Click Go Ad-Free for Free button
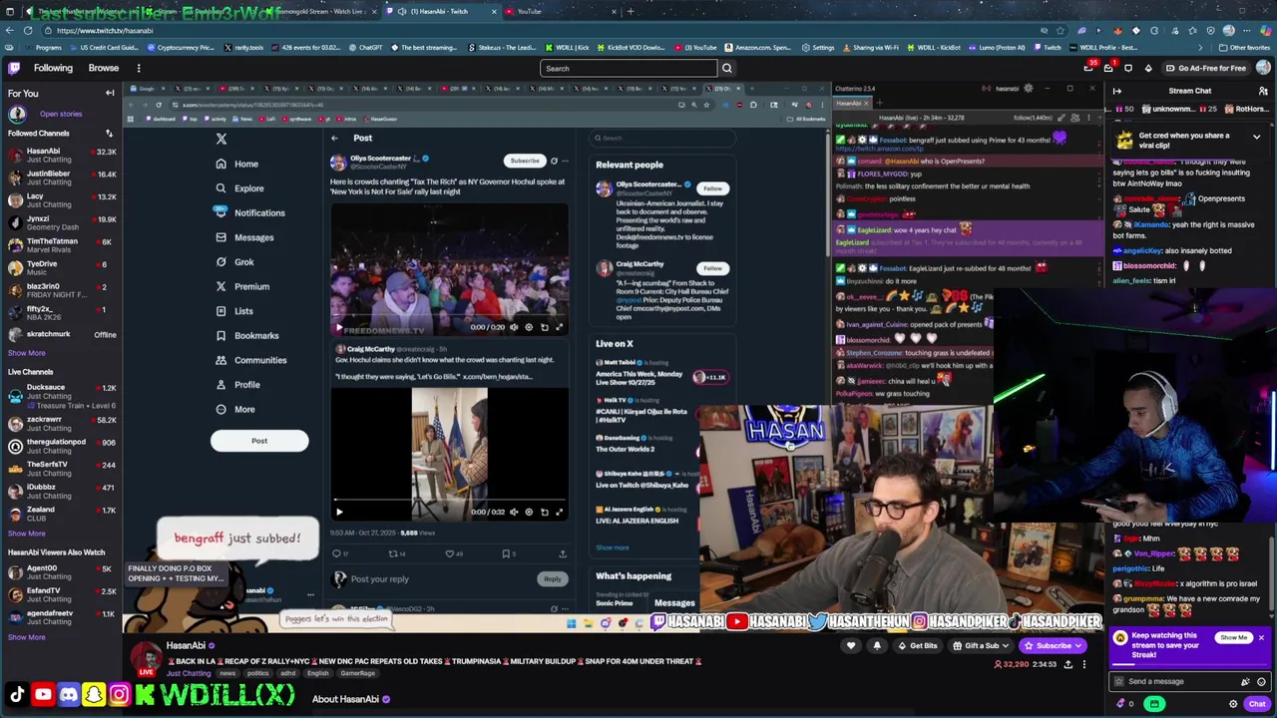The height and width of the screenshot is (718, 1277). point(1205,68)
